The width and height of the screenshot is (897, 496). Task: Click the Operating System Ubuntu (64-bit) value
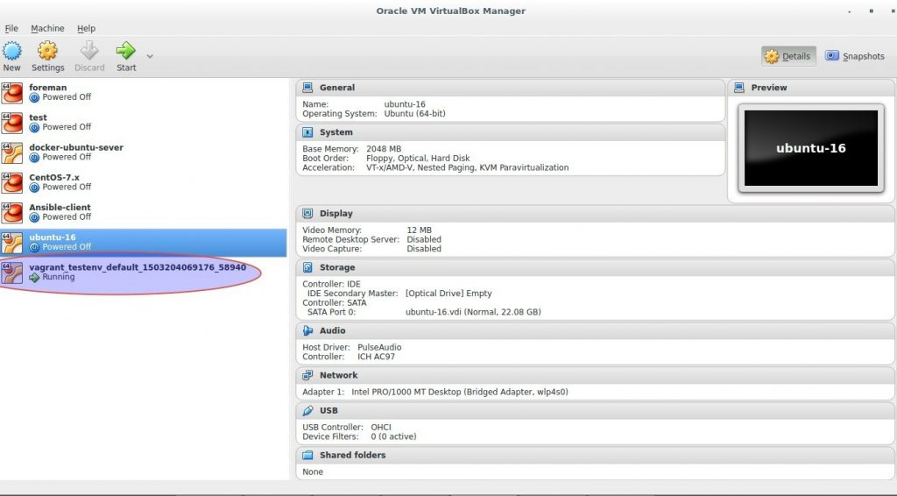[x=414, y=114]
